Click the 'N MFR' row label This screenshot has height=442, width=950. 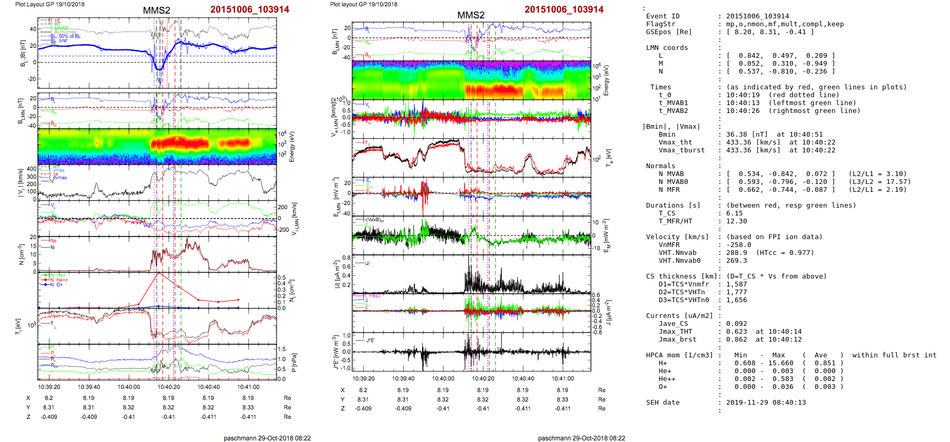click(x=669, y=190)
